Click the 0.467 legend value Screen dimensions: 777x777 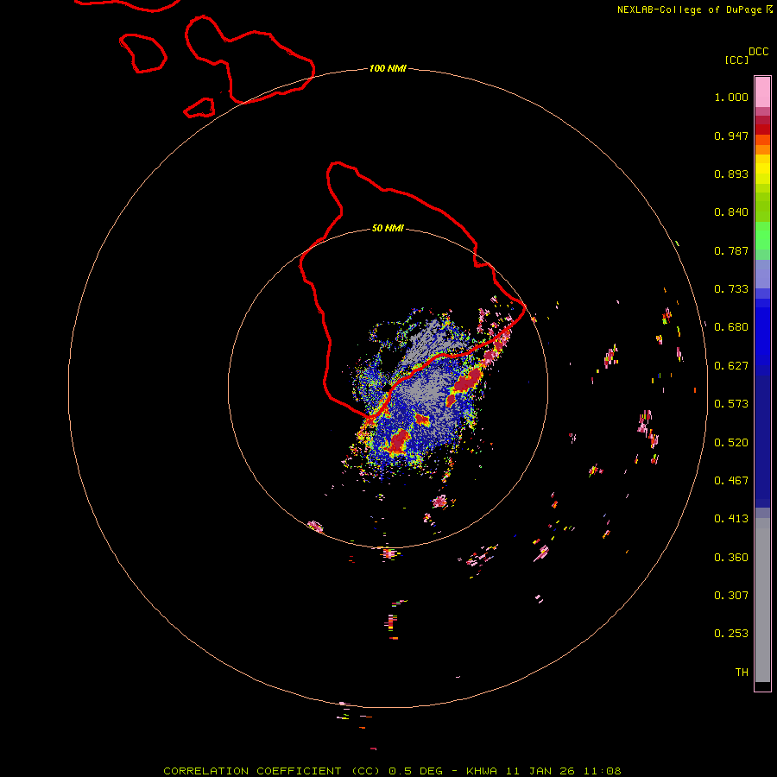(731, 481)
